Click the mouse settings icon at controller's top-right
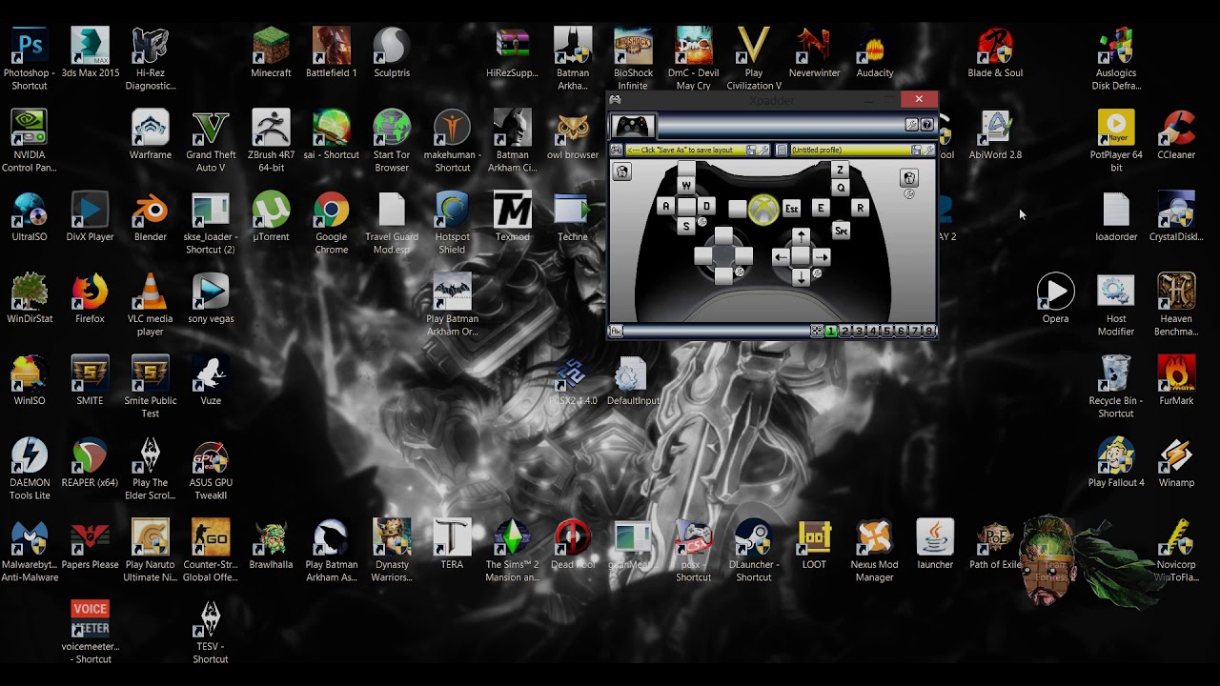This screenshot has width=1220, height=686. 909,177
